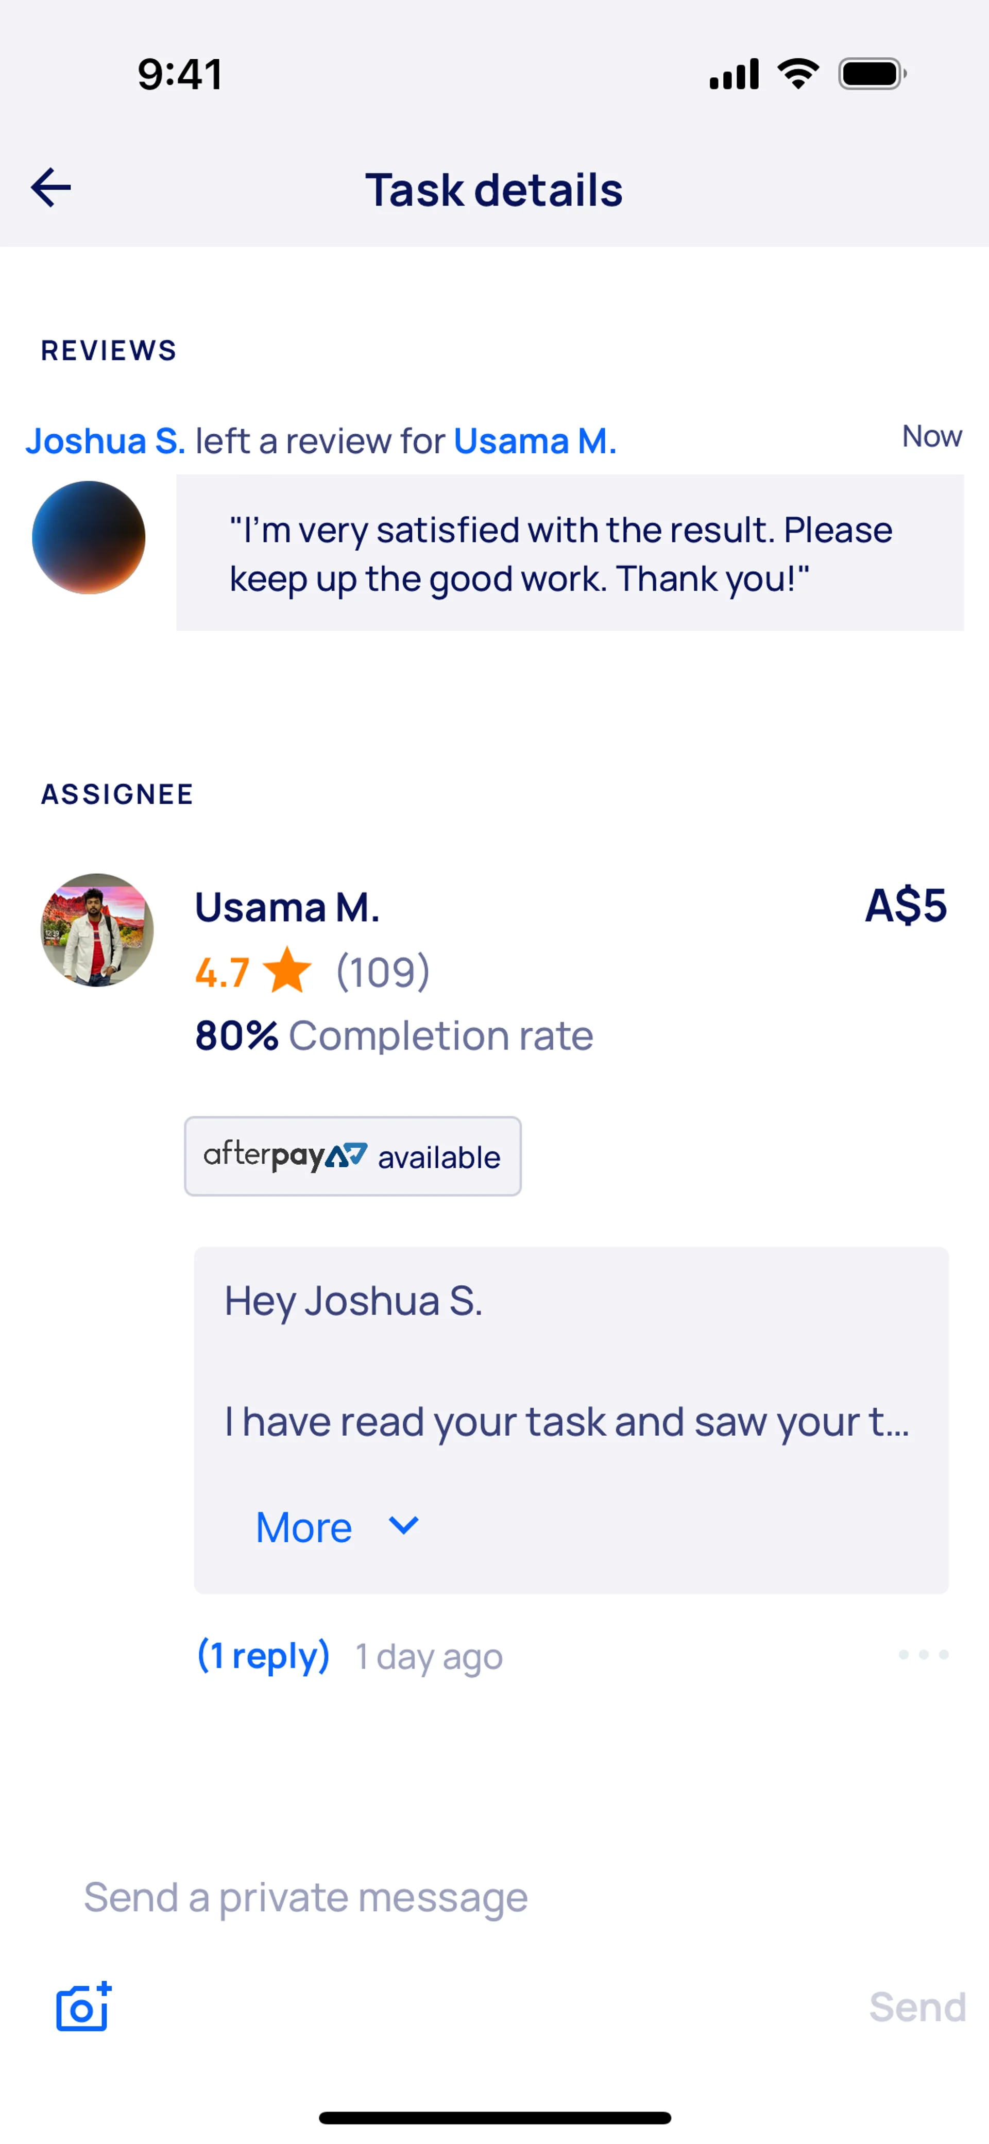
Task: Tap Usama M.'s profile photo
Action: pos(97,930)
